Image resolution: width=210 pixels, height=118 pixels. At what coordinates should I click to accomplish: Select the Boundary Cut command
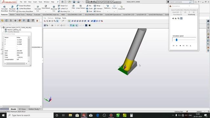(x=64, y=11)
